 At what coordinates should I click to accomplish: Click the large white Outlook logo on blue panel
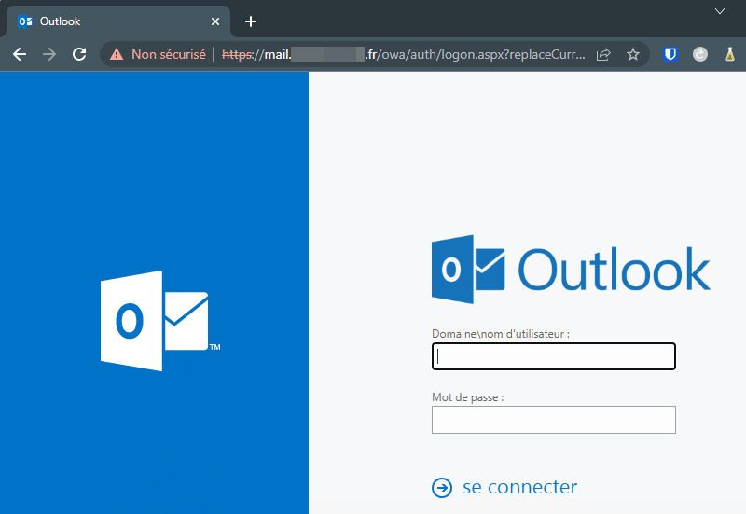click(159, 321)
